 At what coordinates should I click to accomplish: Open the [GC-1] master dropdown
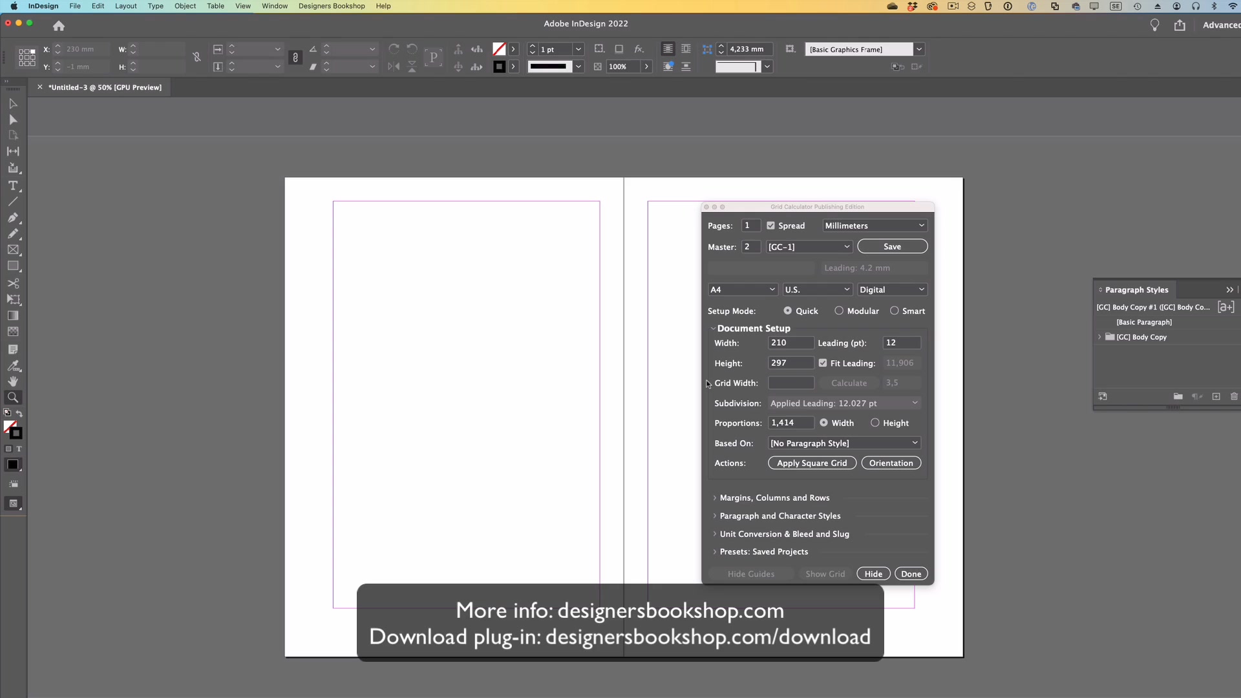click(x=809, y=247)
